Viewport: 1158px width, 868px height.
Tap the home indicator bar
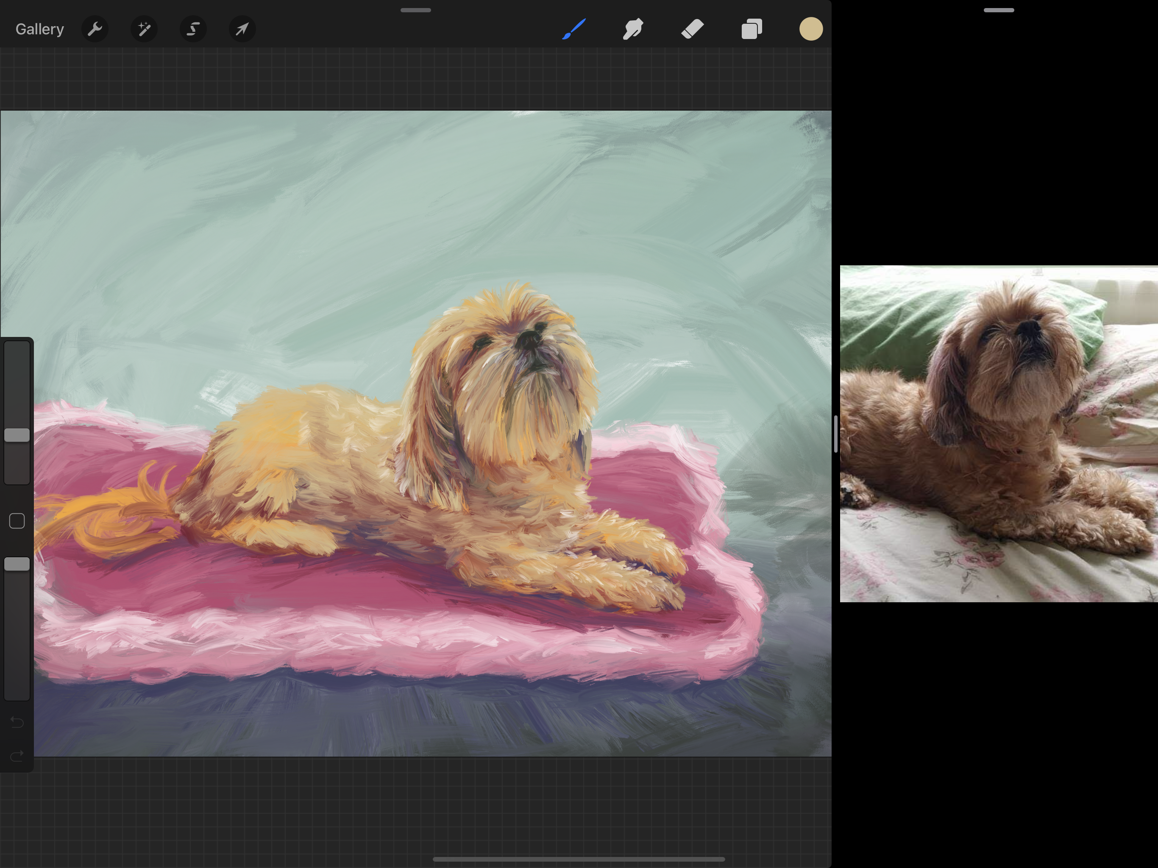point(579,859)
